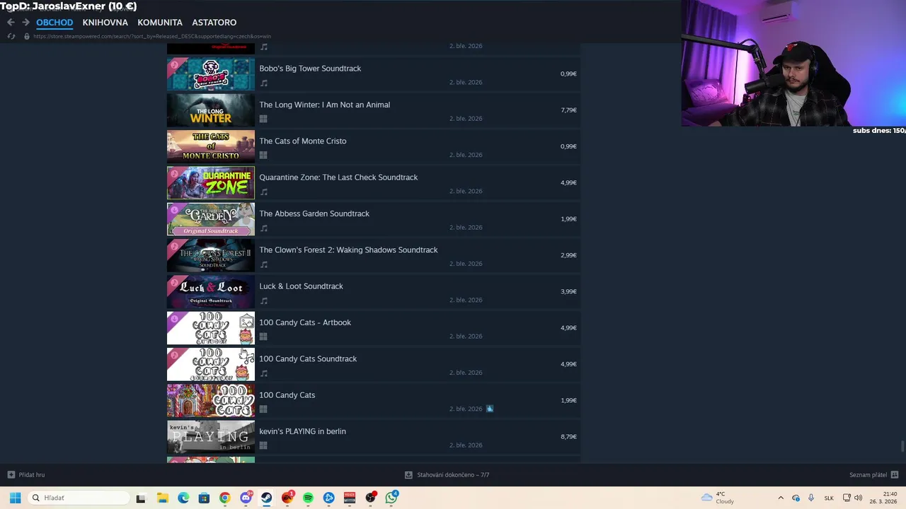
Task: Click kevin's PLAYING in berlin thumbnail
Action: pos(211,437)
